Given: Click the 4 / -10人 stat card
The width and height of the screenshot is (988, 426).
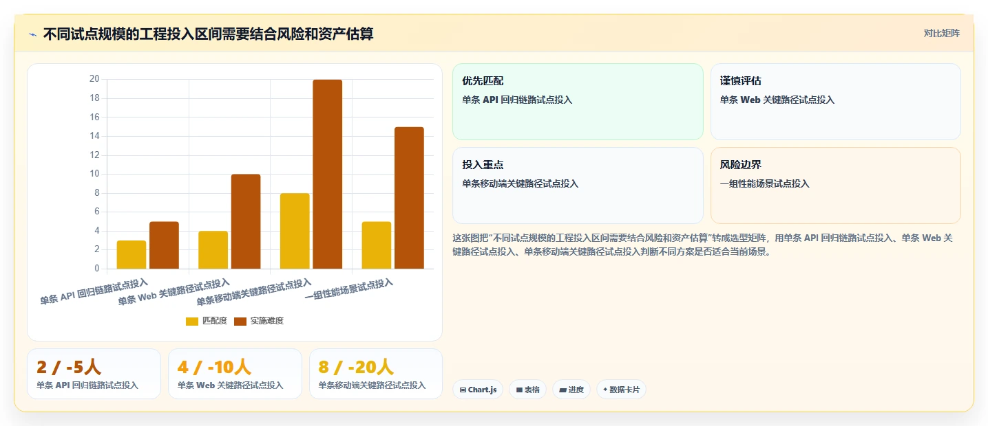Looking at the screenshot, I should click(x=235, y=374).
